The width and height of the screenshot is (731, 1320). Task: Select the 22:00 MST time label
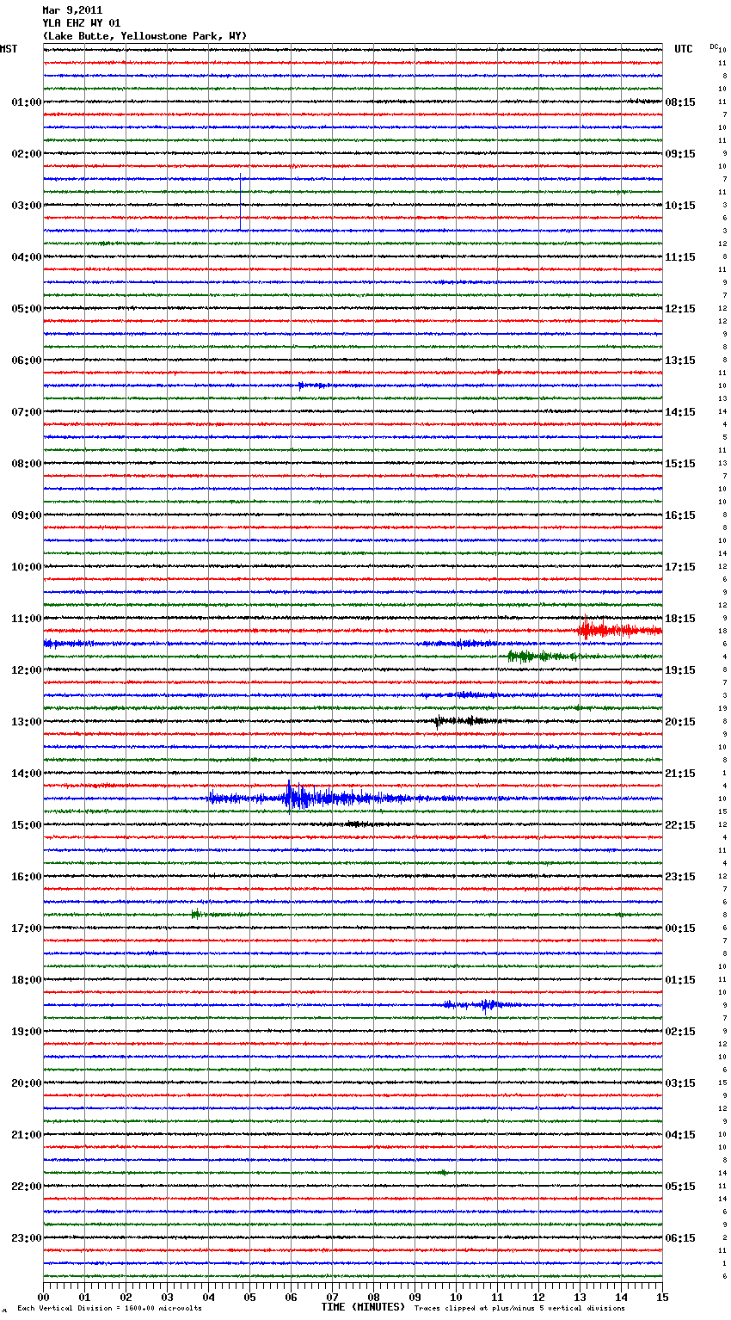point(27,1187)
